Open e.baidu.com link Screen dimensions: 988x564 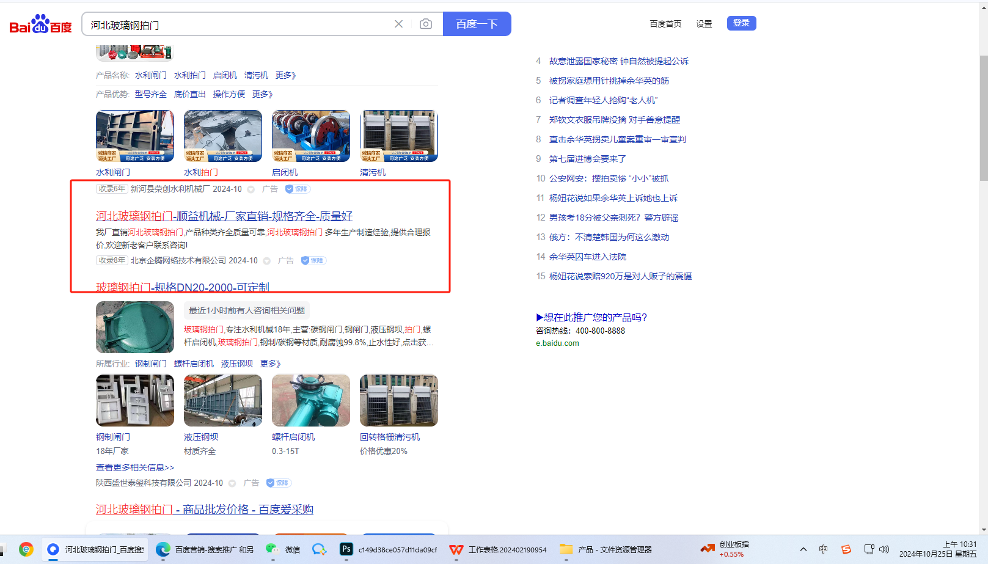point(557,343)
